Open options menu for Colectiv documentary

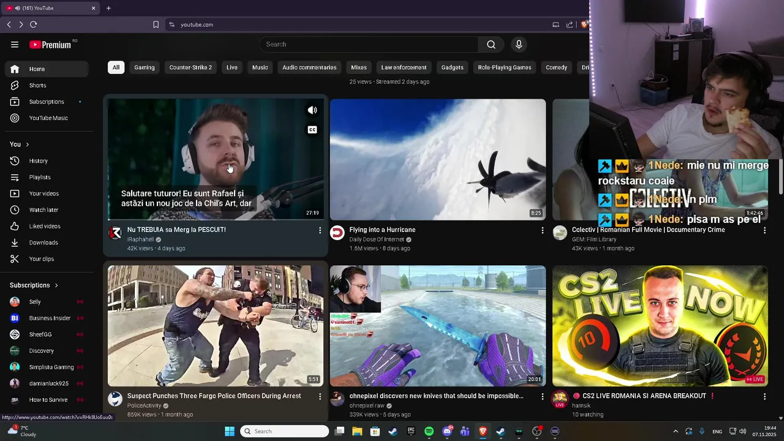pyautogui.click(x=764, y=230)
